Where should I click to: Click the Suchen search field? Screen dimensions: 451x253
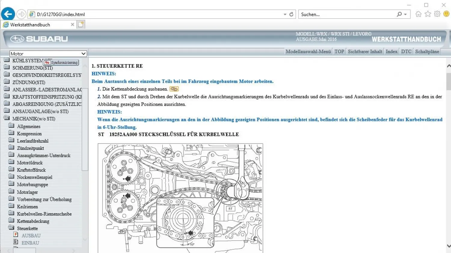tap(347, 14)
